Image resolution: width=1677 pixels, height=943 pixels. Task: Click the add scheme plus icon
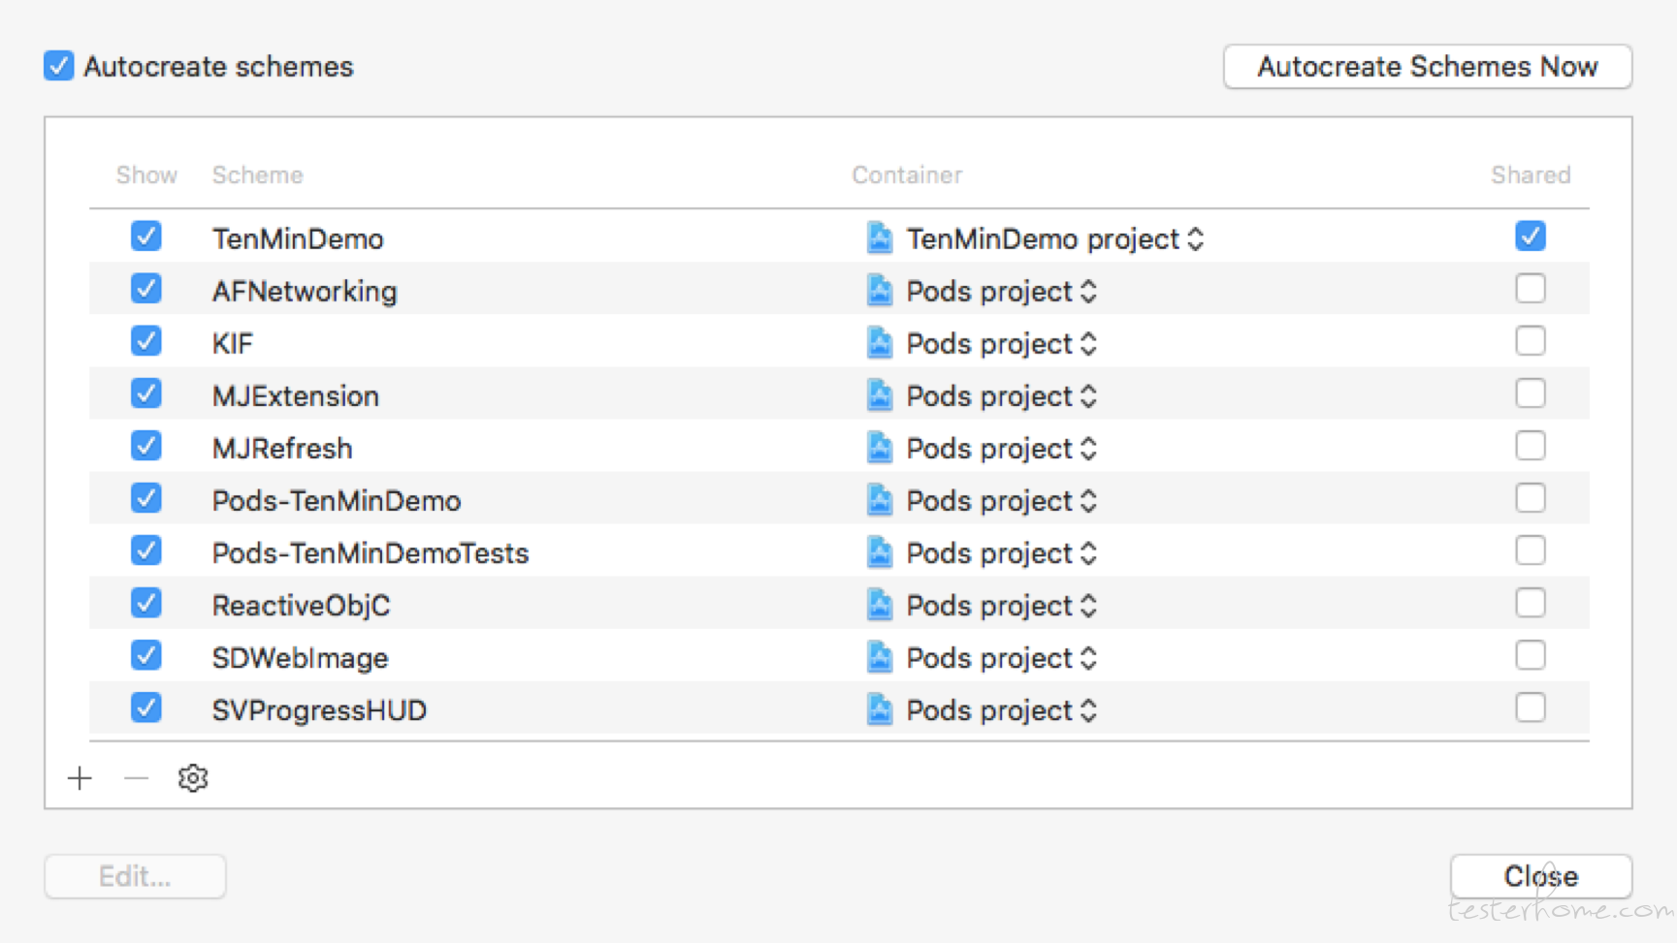tap(80, 778)
